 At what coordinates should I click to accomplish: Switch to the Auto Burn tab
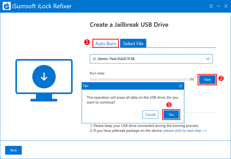pyautogui.click(x=106, y=43)
